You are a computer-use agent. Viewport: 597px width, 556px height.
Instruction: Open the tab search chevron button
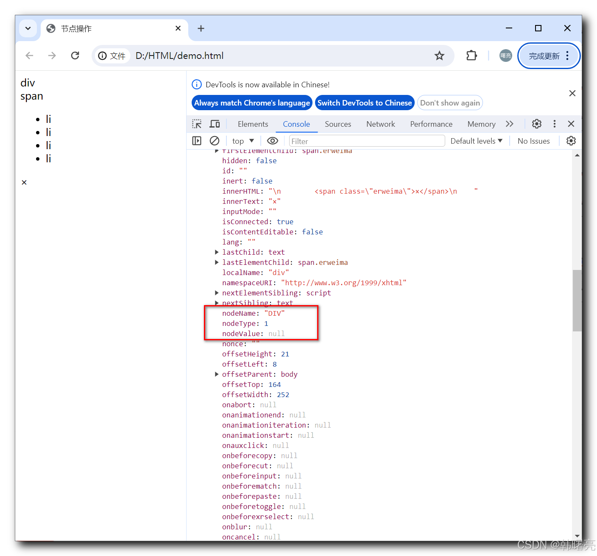click(x=28, y=28)
